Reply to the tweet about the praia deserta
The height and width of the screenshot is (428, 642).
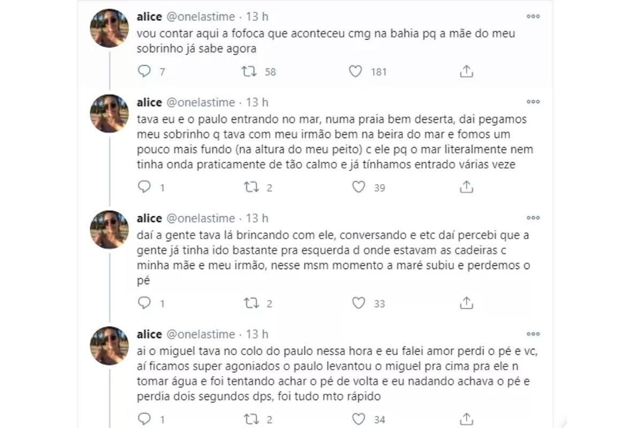pyautogui.click(x=144, y=187)
